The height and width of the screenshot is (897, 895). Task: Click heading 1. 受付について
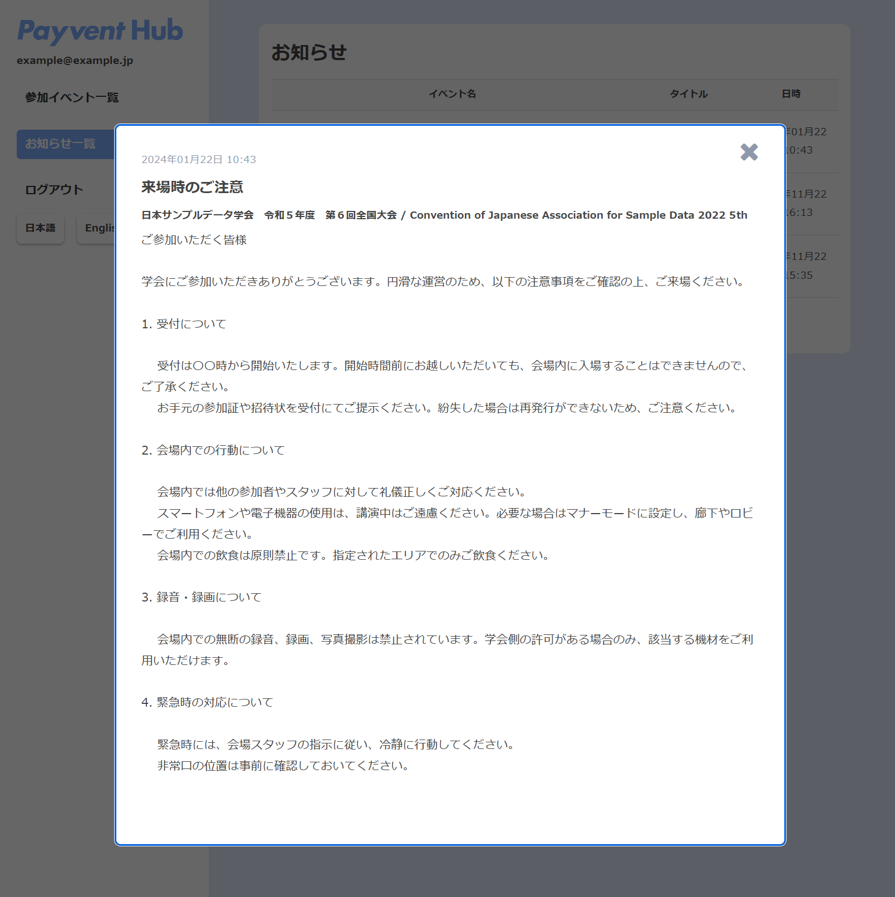click(x=184, y=324)
